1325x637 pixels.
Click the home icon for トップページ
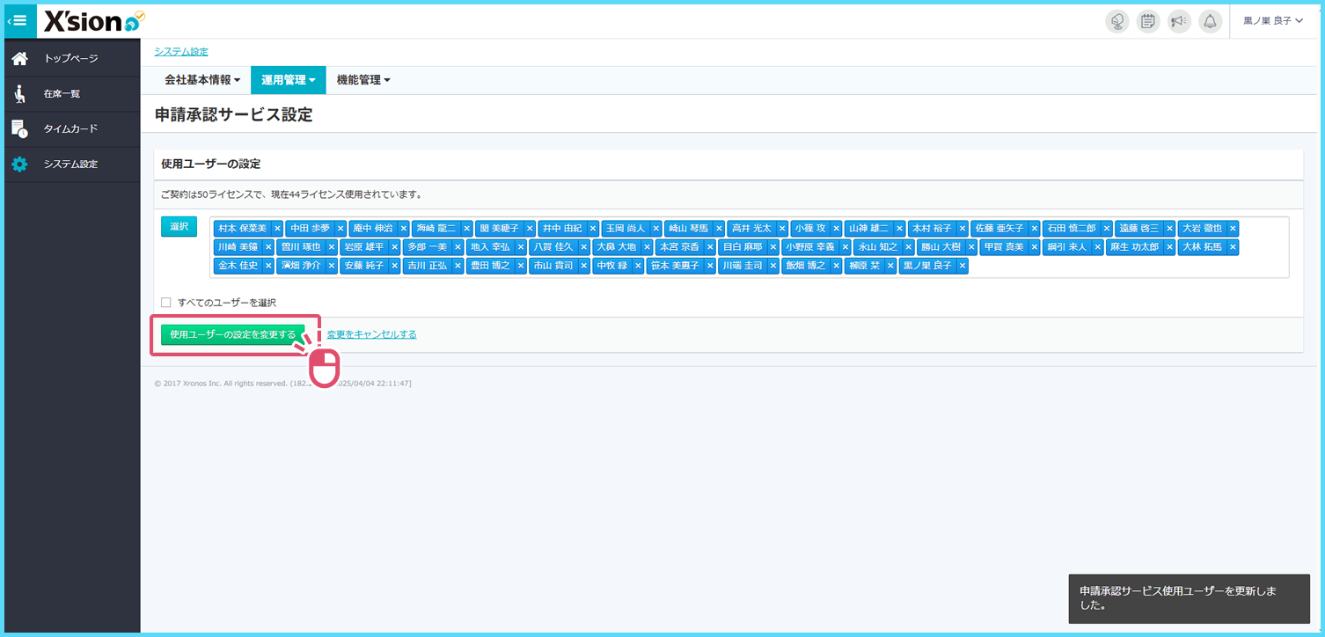click(x=19, y=59)
